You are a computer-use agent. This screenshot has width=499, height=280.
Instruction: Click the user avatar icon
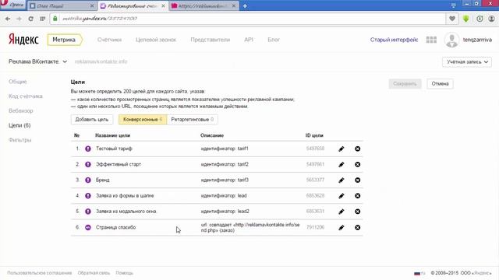(x=451, y=40)
